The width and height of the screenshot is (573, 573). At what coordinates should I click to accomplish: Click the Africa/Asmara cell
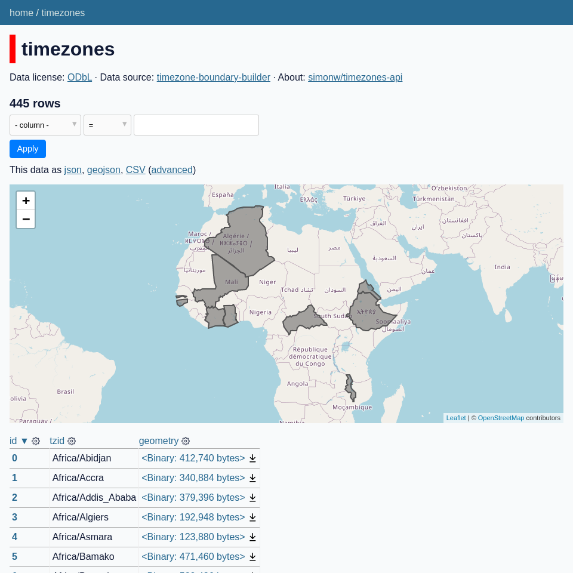pyautogui.click(x=94, y=537)
